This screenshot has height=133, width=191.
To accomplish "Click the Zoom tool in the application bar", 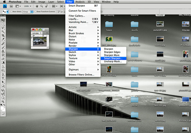I will [x=42, y=6].
